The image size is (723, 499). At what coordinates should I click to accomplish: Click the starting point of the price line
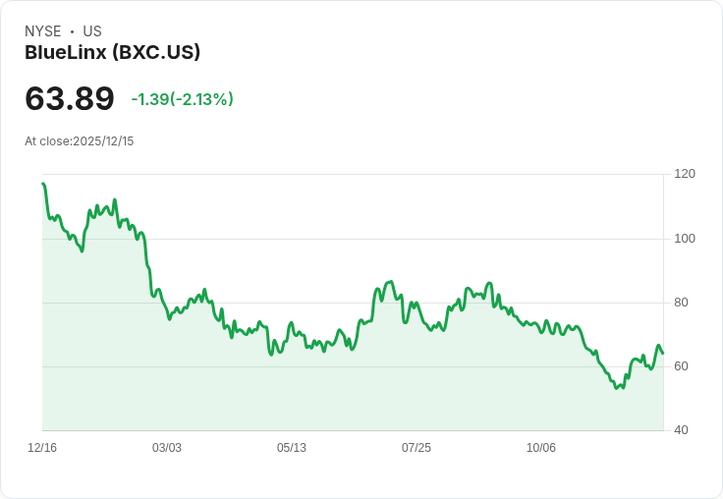pyautogui.click(x=43, y=184)
